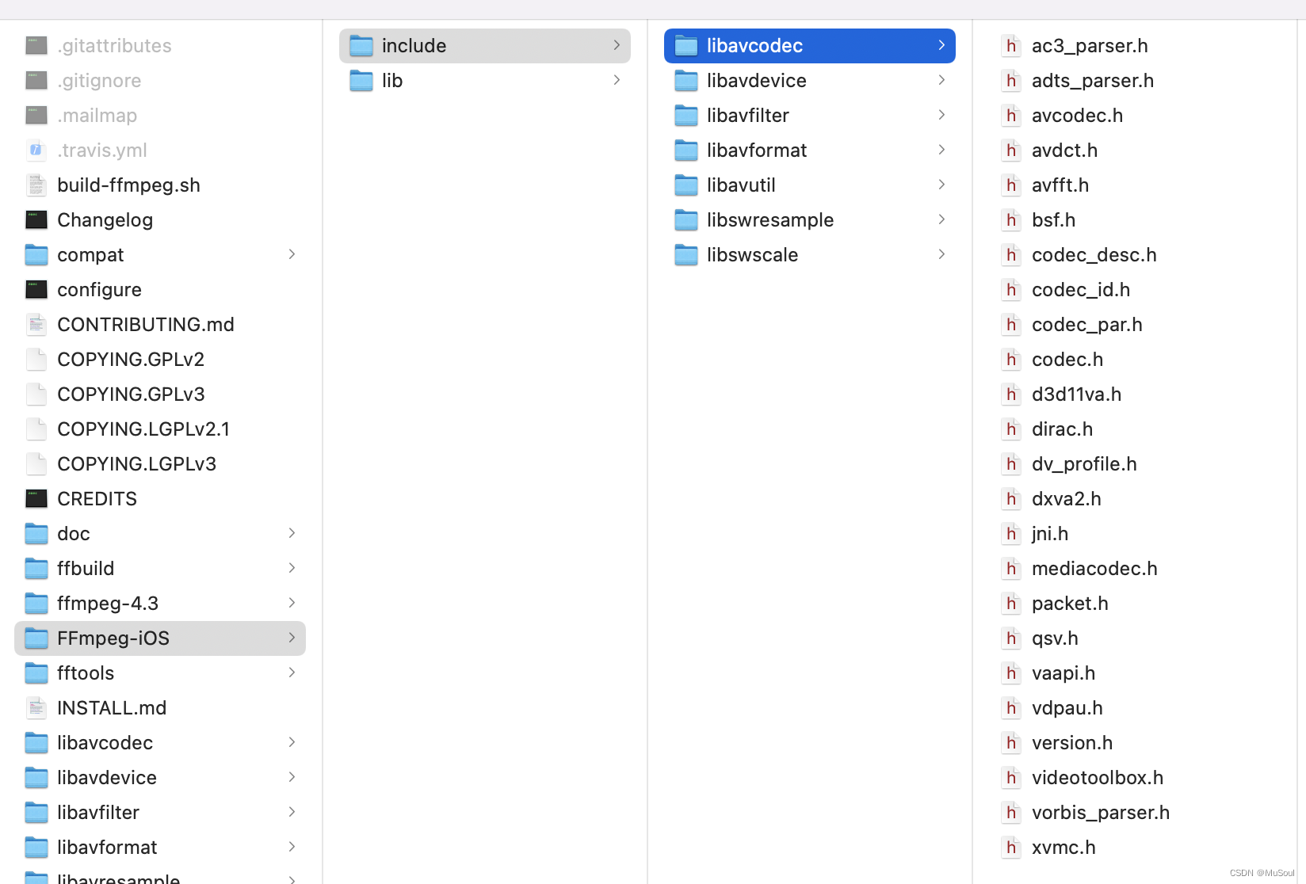Select the codec_desc.h file
Image resolution: width=1306 pixels, height=884 pixels.
tap(1135, 255)
